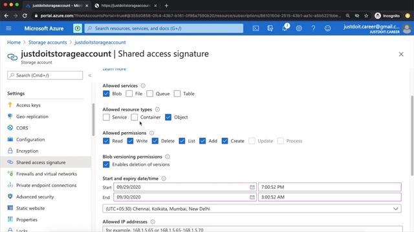Show info for Allowed IP addresses

(153, 222)
